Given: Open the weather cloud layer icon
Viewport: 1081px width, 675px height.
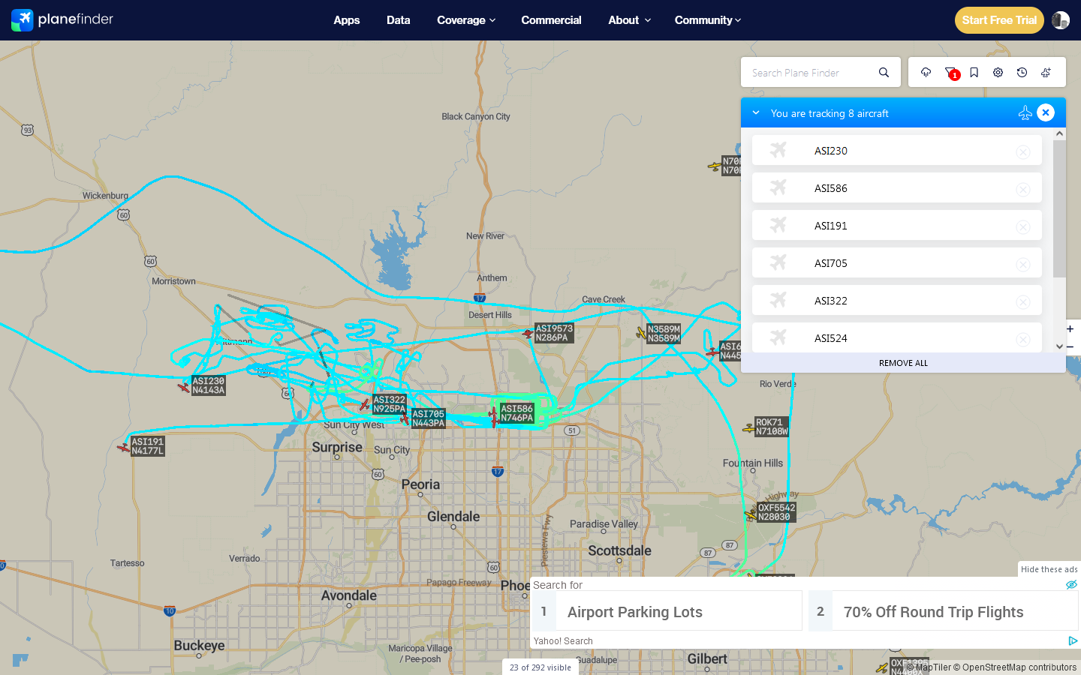Looking at the screenshot, I should point(926,73).
